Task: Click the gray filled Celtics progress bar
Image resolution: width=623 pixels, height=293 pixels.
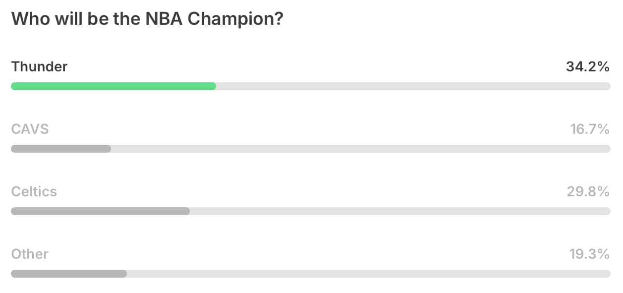Action: click(x=100, y=211)
